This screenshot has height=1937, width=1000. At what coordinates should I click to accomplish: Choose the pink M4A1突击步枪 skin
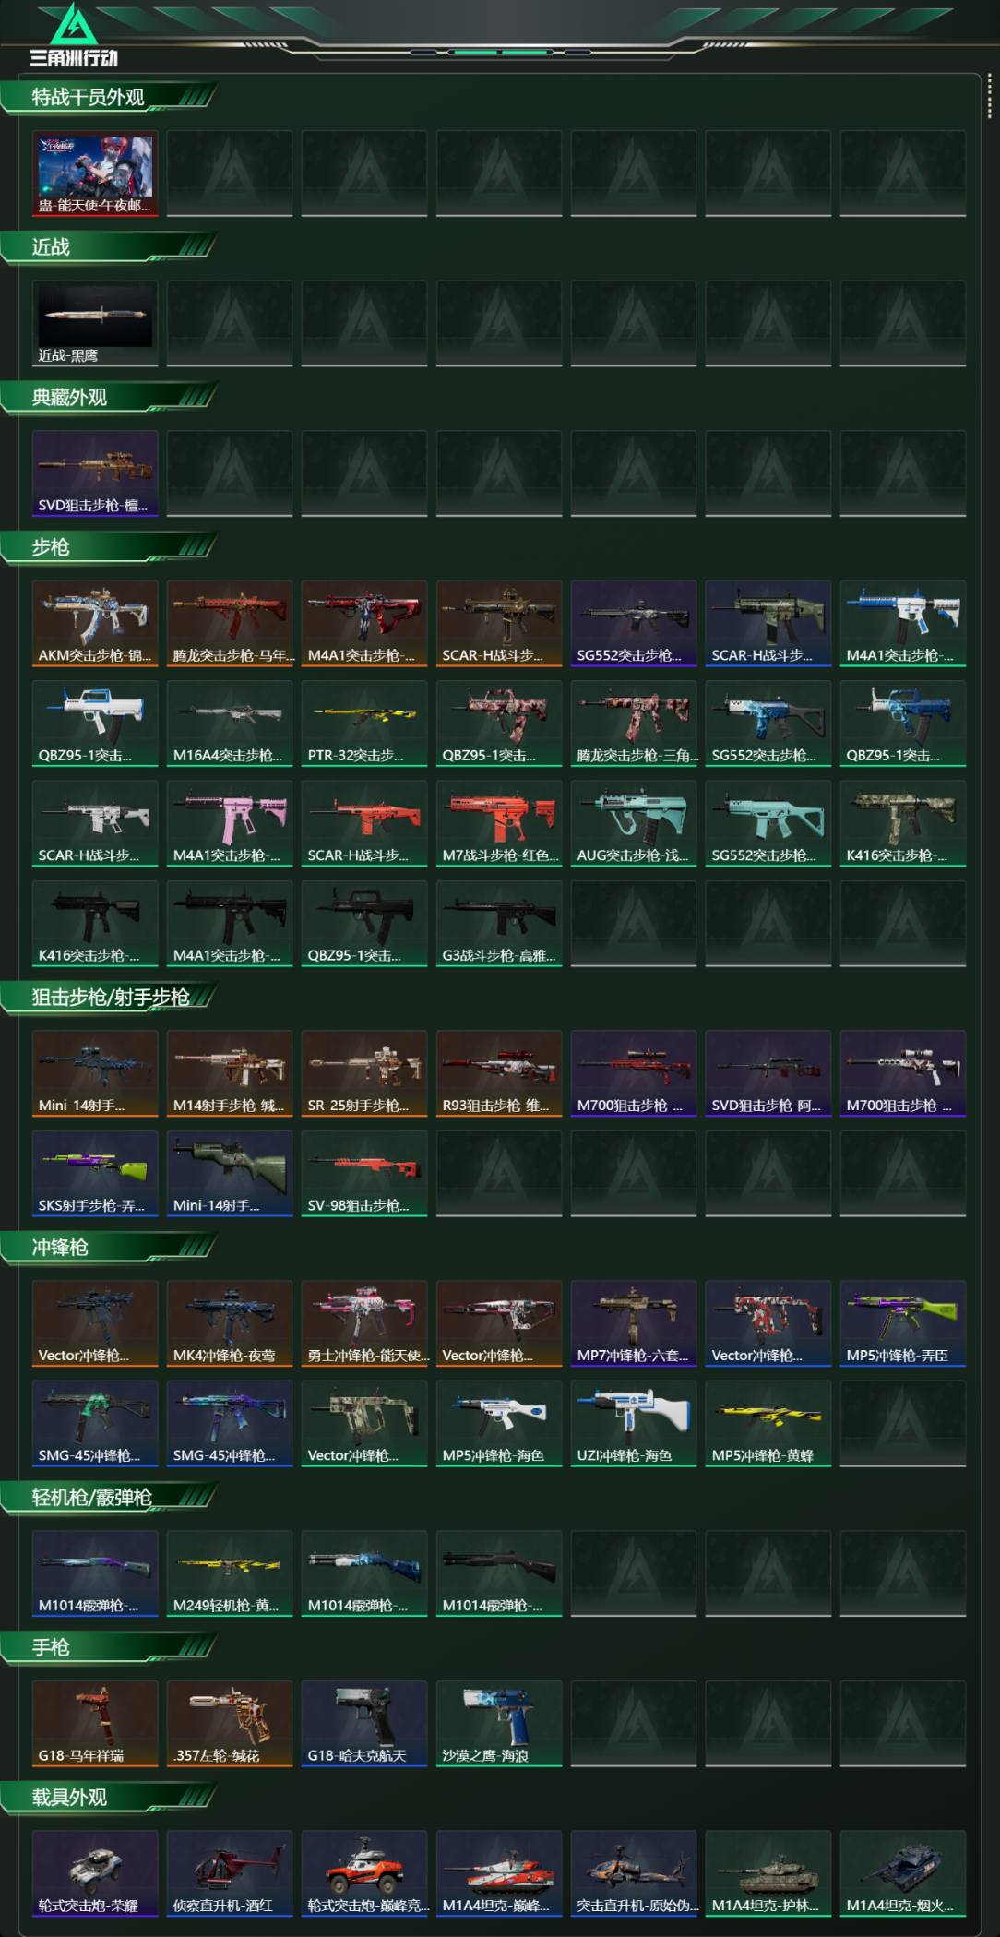click(x=230, y=823)
